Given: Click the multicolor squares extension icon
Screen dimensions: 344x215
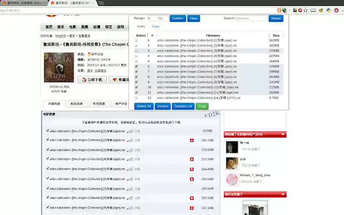Looking at the screenshot, I should point(295,10).
